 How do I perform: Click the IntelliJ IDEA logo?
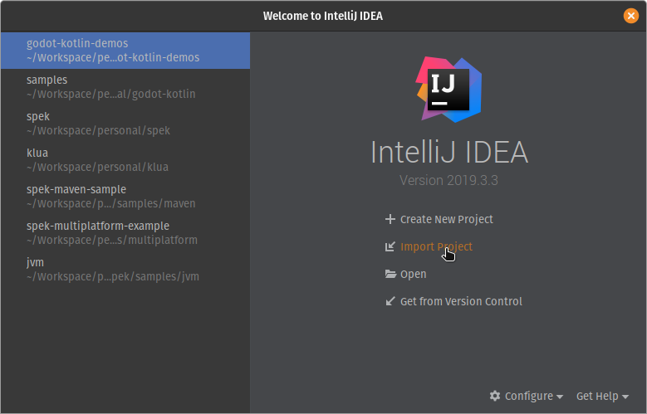448,85
